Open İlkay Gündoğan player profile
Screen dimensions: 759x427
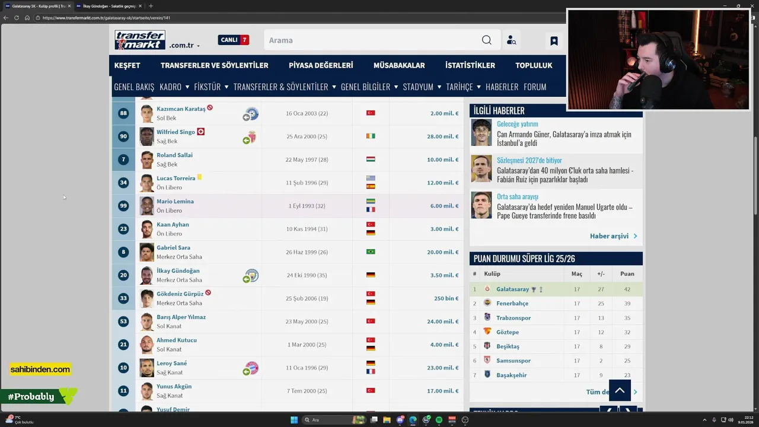(178, 271)
